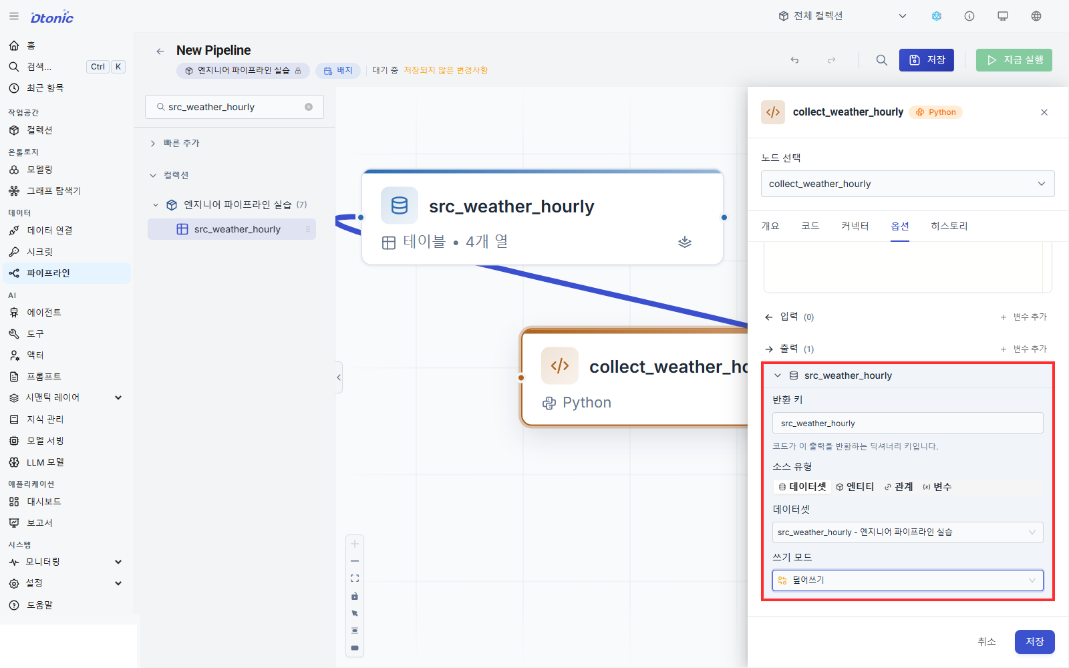Open the 노드 선택 dropdown
Screen dimensions: 1069x668
pyautogui.click(x=908, y=184)
